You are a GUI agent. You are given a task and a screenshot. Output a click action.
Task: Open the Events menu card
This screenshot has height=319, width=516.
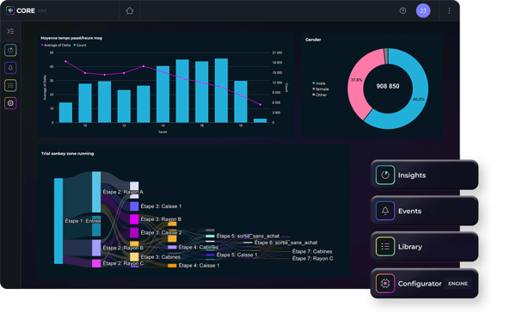pyautogui.click(x=424, y=211)
